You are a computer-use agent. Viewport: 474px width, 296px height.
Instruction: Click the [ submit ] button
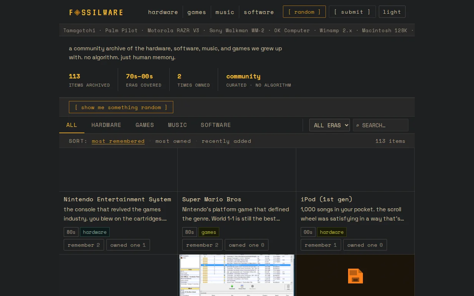click(352, 12)
